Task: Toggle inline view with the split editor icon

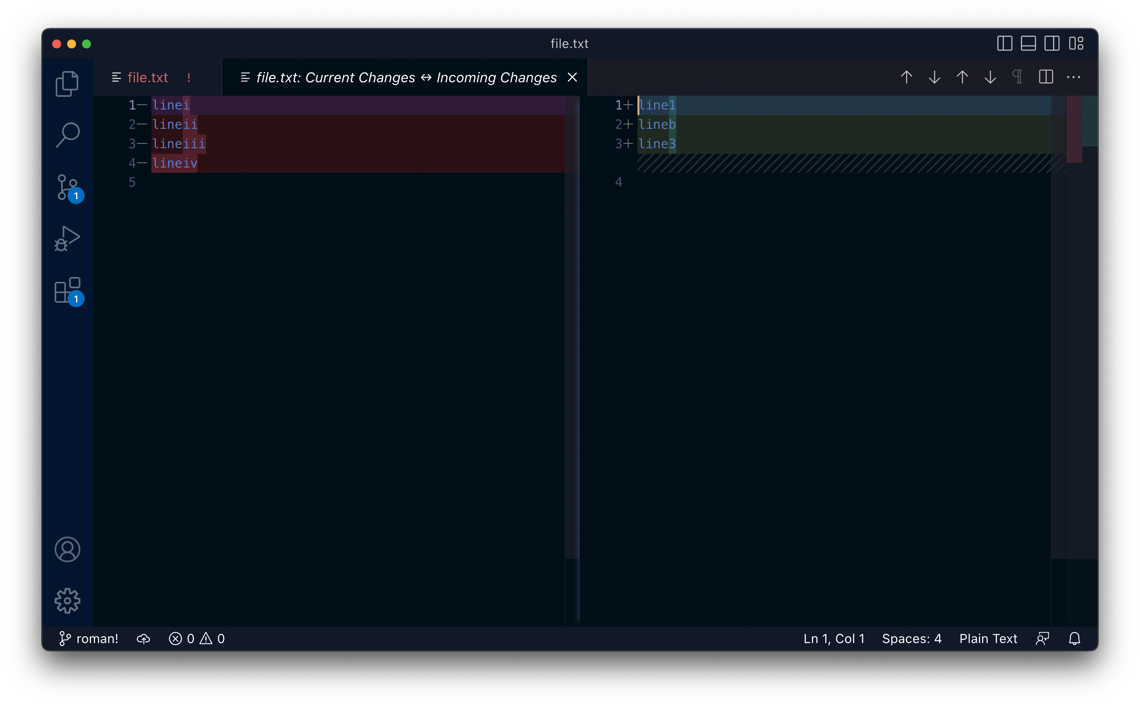Action: pos(1046,77)
